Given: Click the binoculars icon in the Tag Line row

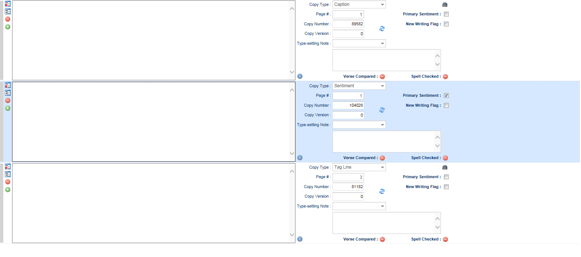Looking at the screenshot, I should click(x=445, y=168).
